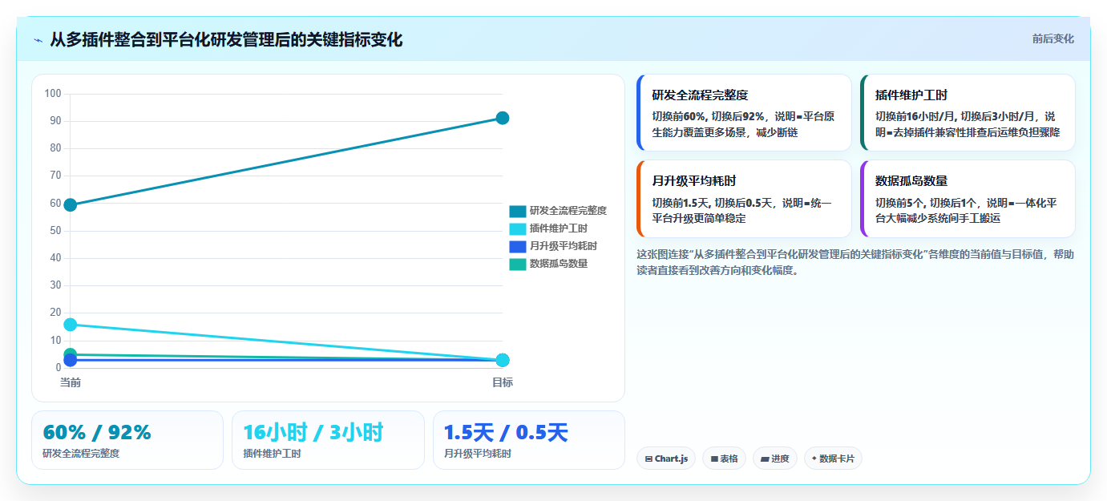The height and width of the screenshot is (501, 1107).
Task: Toggle 数据孤岛数量 legend color box
Action: tap(518, 264)
